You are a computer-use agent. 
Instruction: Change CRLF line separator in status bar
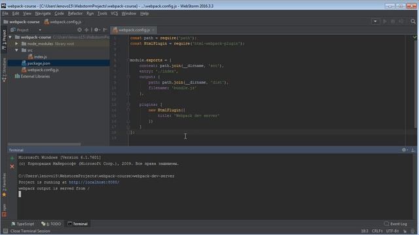pyautogui.click(x=377, y=231)
